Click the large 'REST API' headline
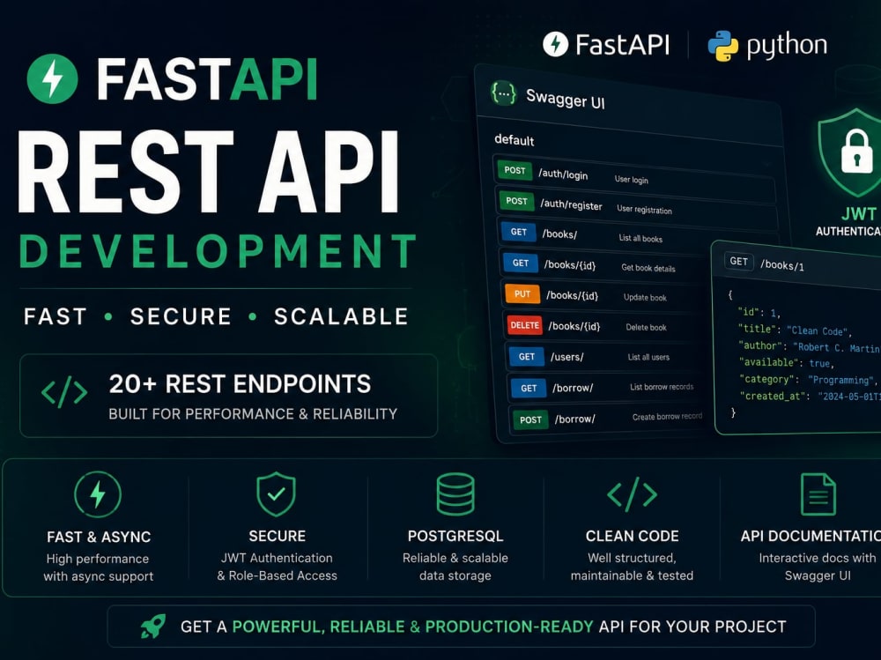The image size is (881, 660). click(208, 173)
